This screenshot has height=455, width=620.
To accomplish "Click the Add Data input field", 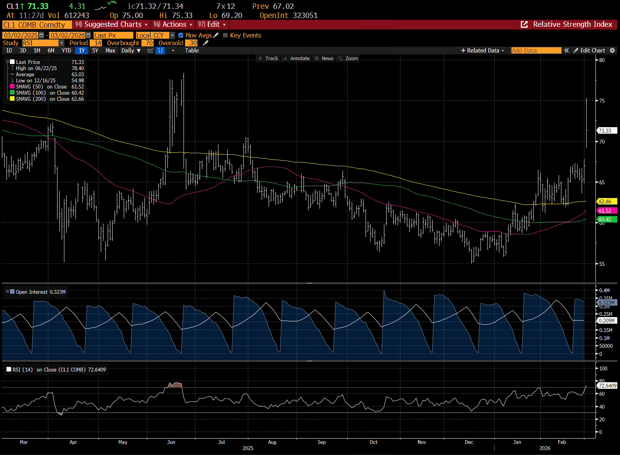I will point(536,51).
